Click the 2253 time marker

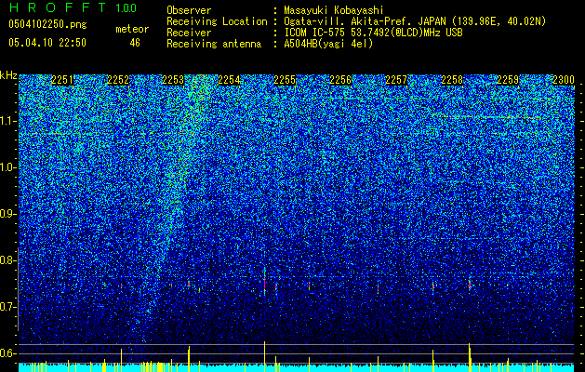point(174,80)
